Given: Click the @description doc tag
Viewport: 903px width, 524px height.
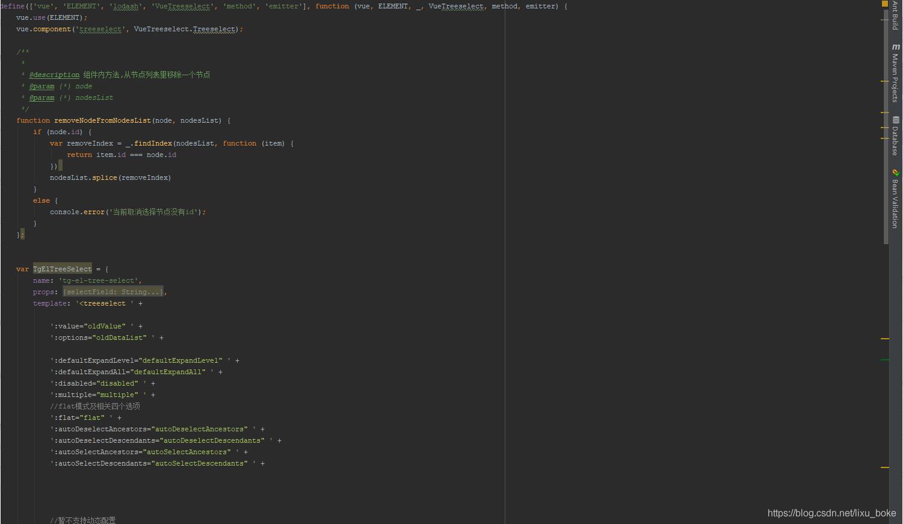Looking at the screenshot, I should [x=54, y=75].
